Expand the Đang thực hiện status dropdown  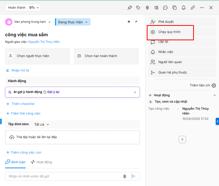(73, 22)
